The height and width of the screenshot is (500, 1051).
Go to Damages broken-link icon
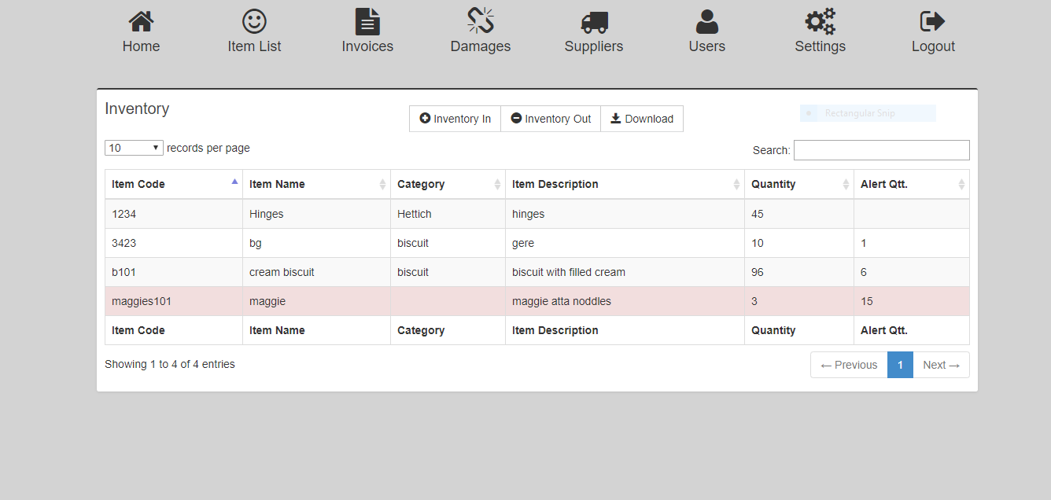coord(481,22)
